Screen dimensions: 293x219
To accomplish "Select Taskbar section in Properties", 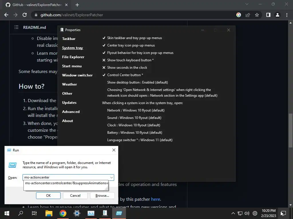I will 69,39.
